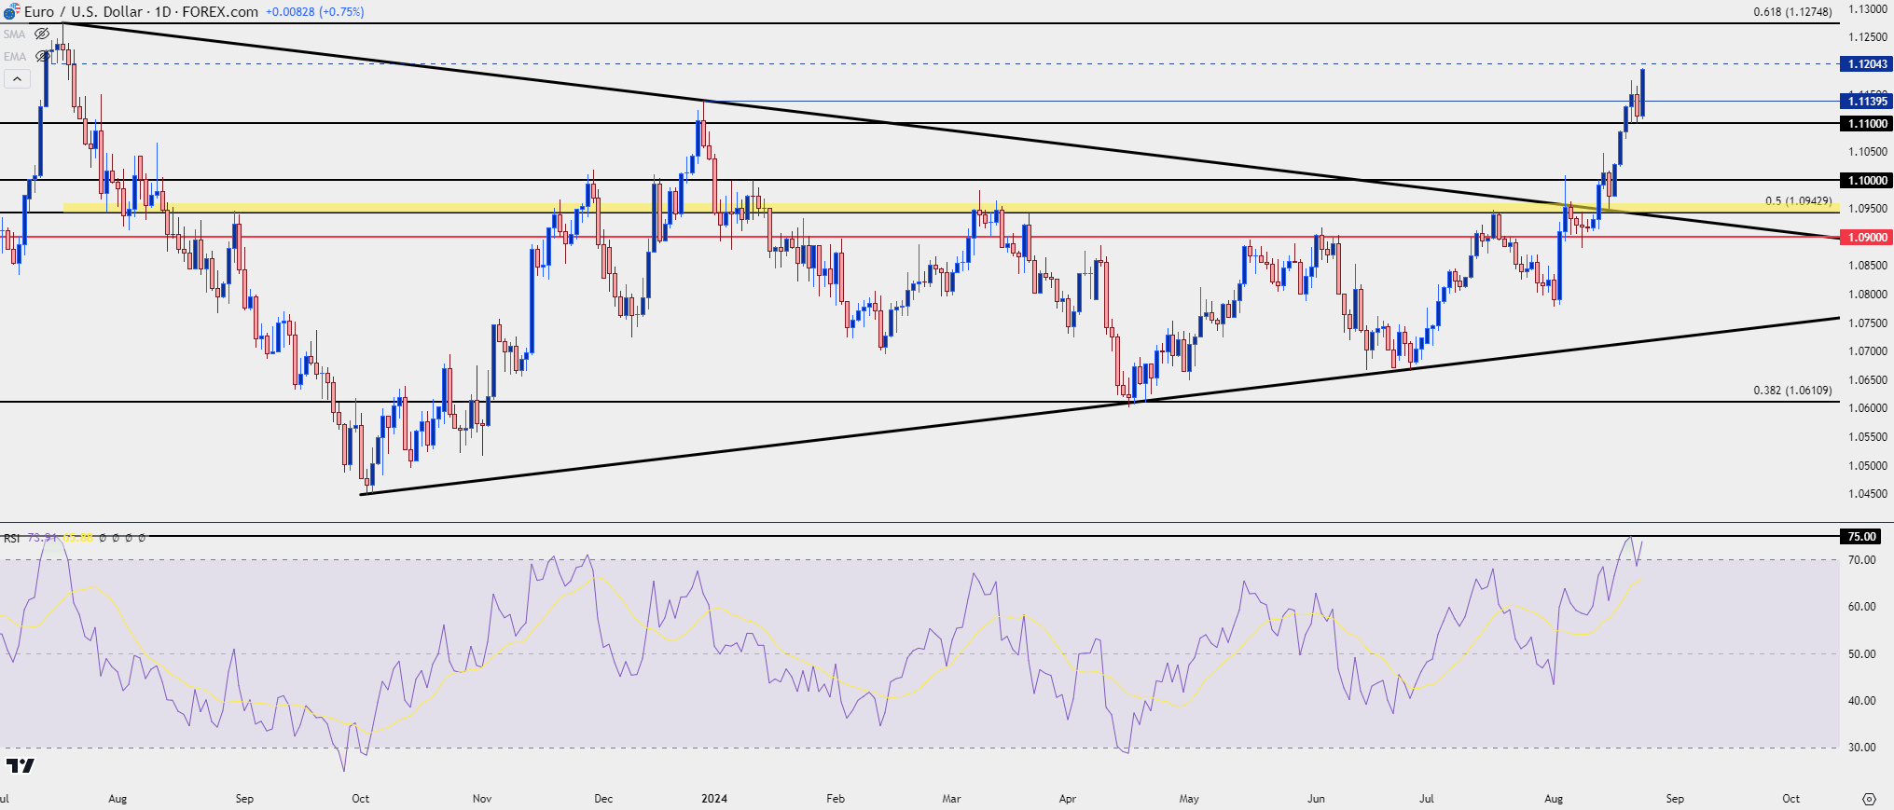Click the 1.11395 price label
Screen dimensions: 1894x810
1867,102
